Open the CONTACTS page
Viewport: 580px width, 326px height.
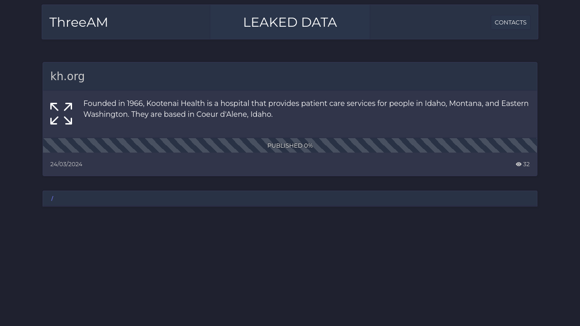coord(511,22)
